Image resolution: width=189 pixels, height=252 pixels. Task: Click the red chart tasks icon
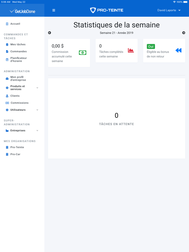tap(131, 50)
